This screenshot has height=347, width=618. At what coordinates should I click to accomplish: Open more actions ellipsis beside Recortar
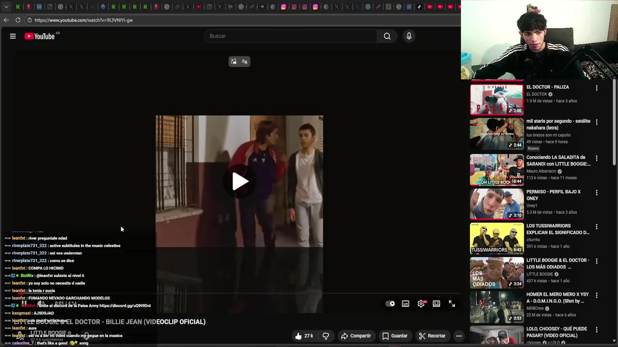459,336
